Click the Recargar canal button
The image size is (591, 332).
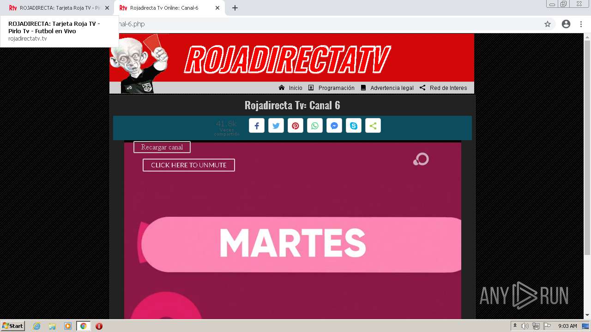coord(162,147)
